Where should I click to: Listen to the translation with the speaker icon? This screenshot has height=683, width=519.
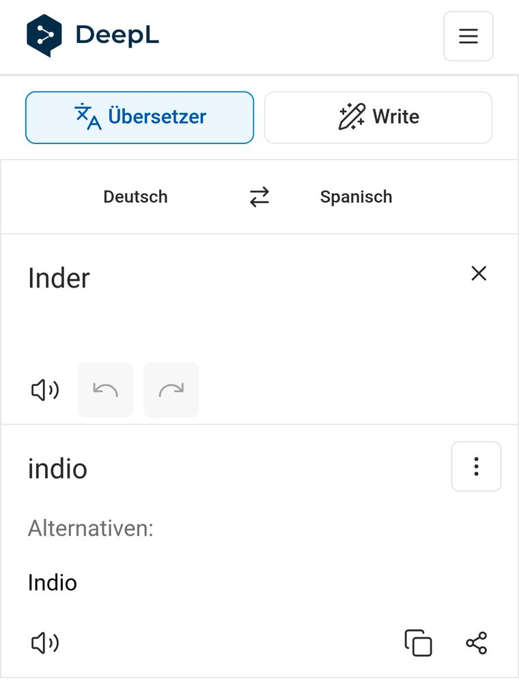point(44,643)
